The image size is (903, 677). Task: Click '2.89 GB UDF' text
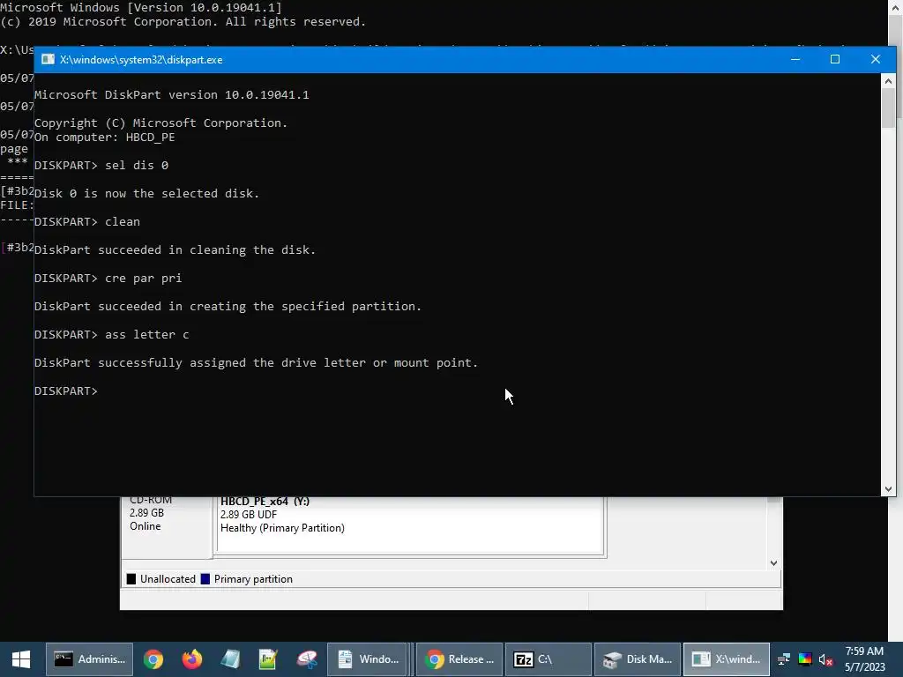pyautogui.click(x=248, y=515)
